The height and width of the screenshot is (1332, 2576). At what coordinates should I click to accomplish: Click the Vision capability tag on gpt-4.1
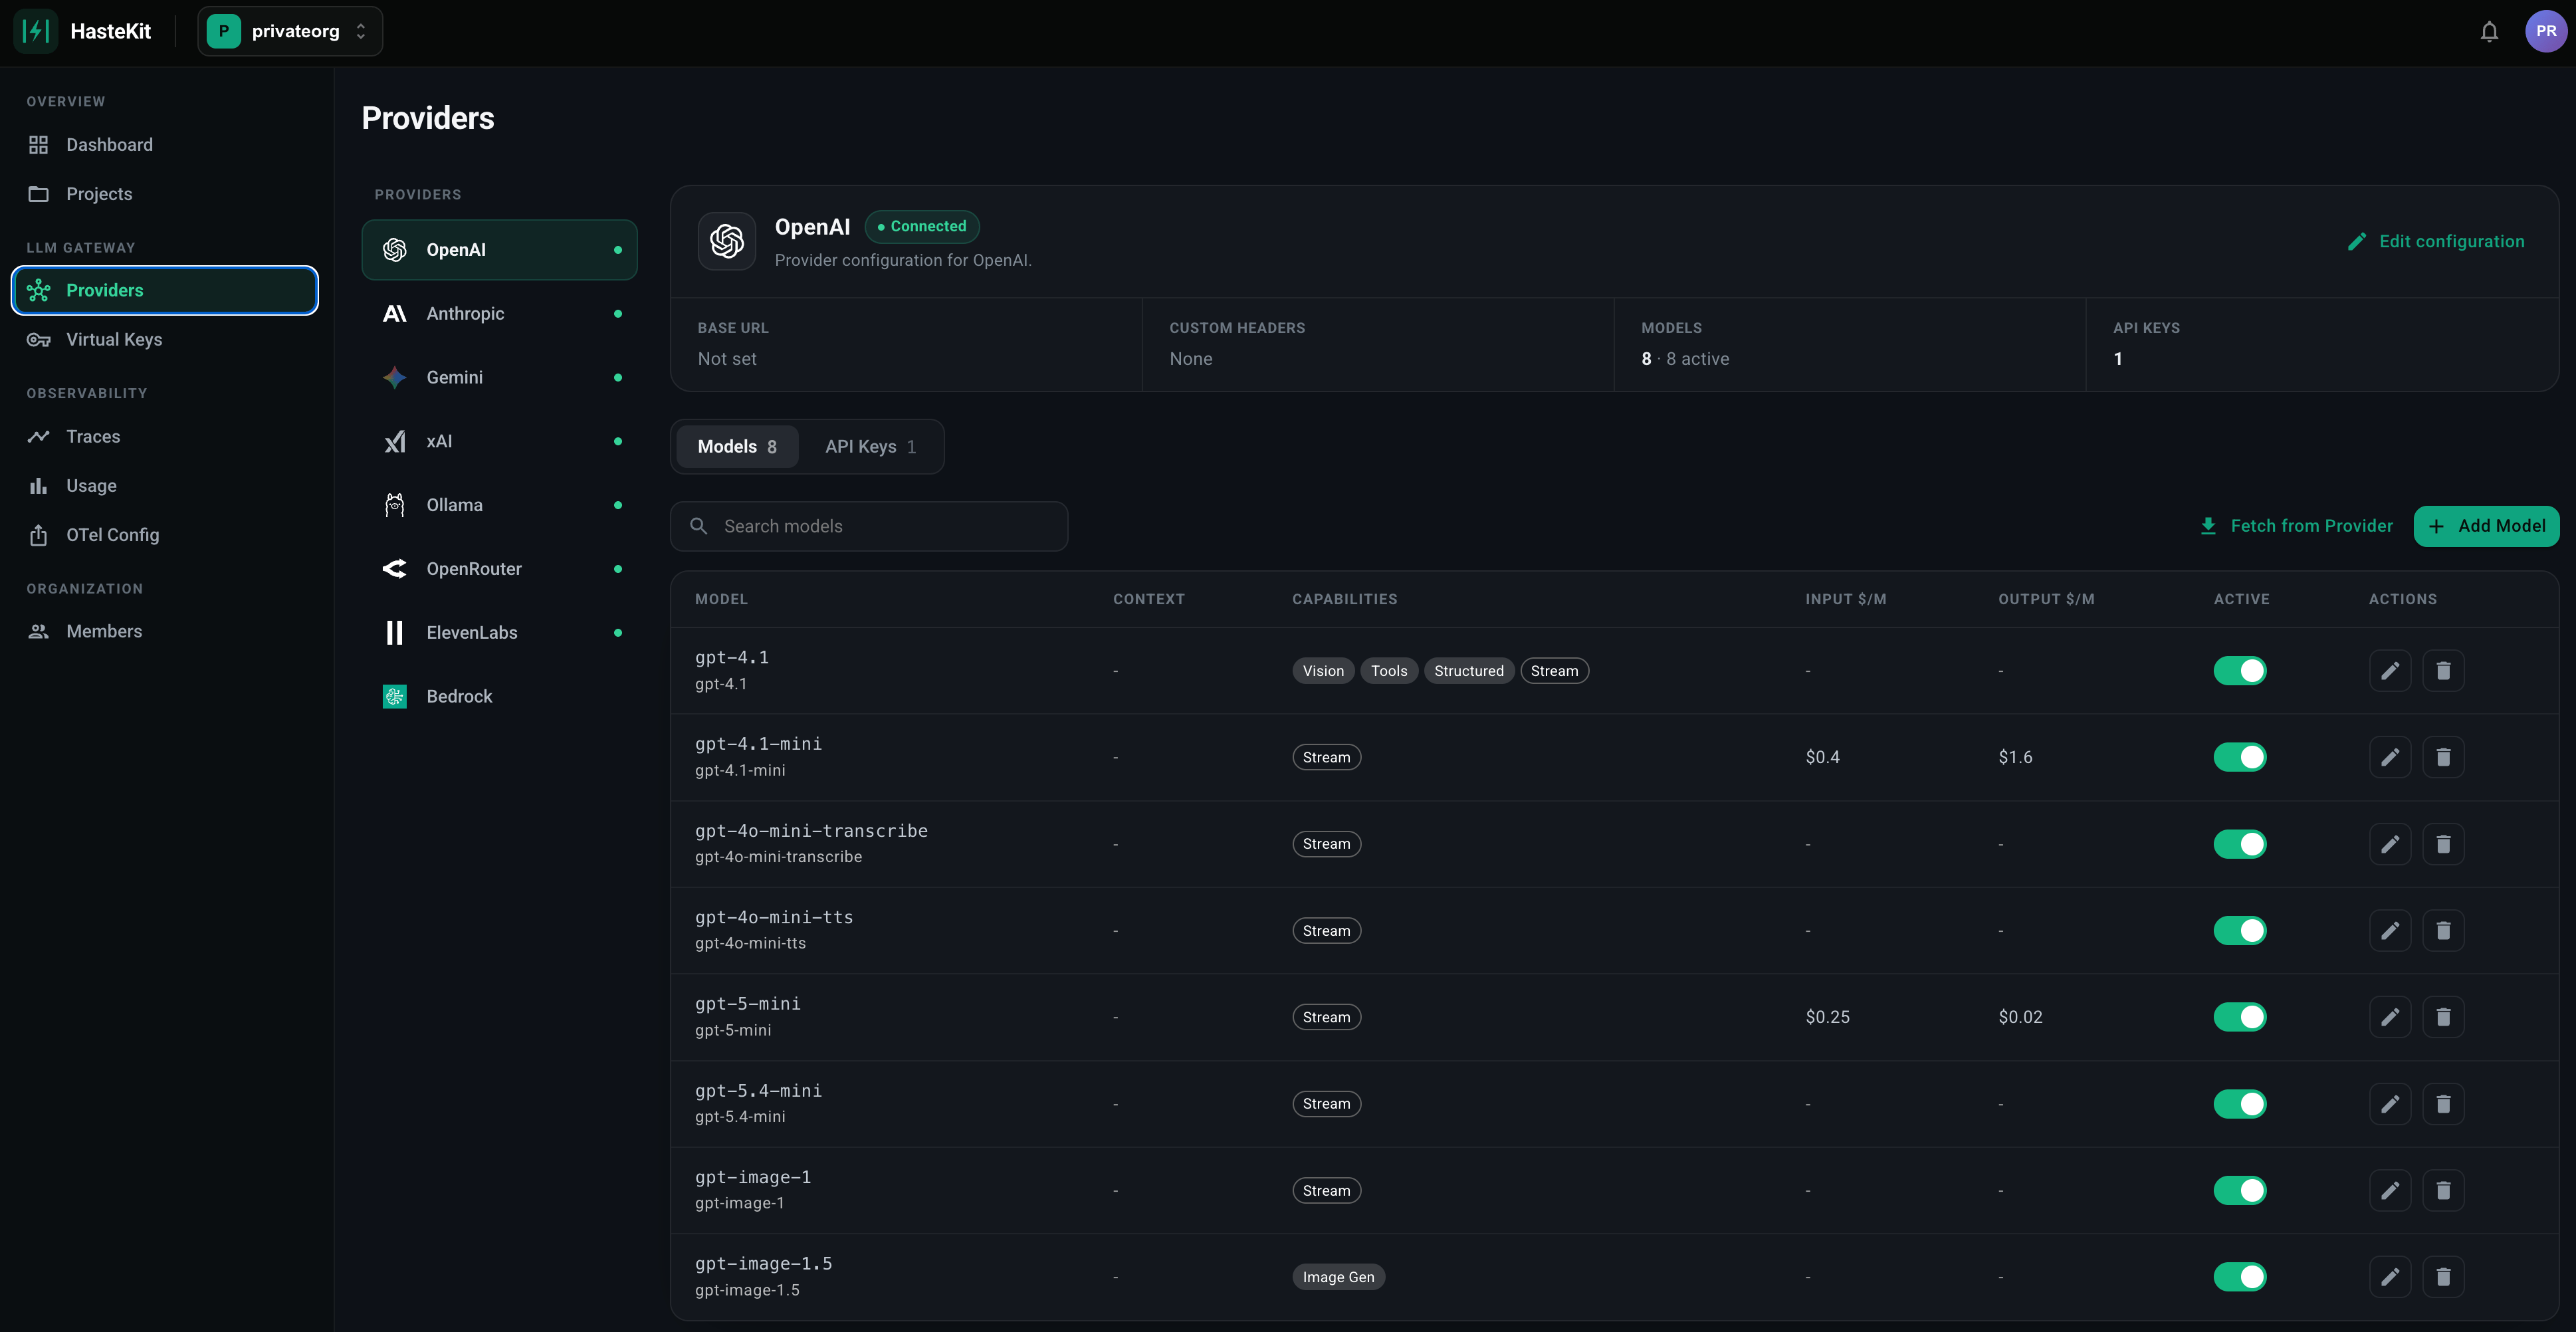[x=1323, y=671]
